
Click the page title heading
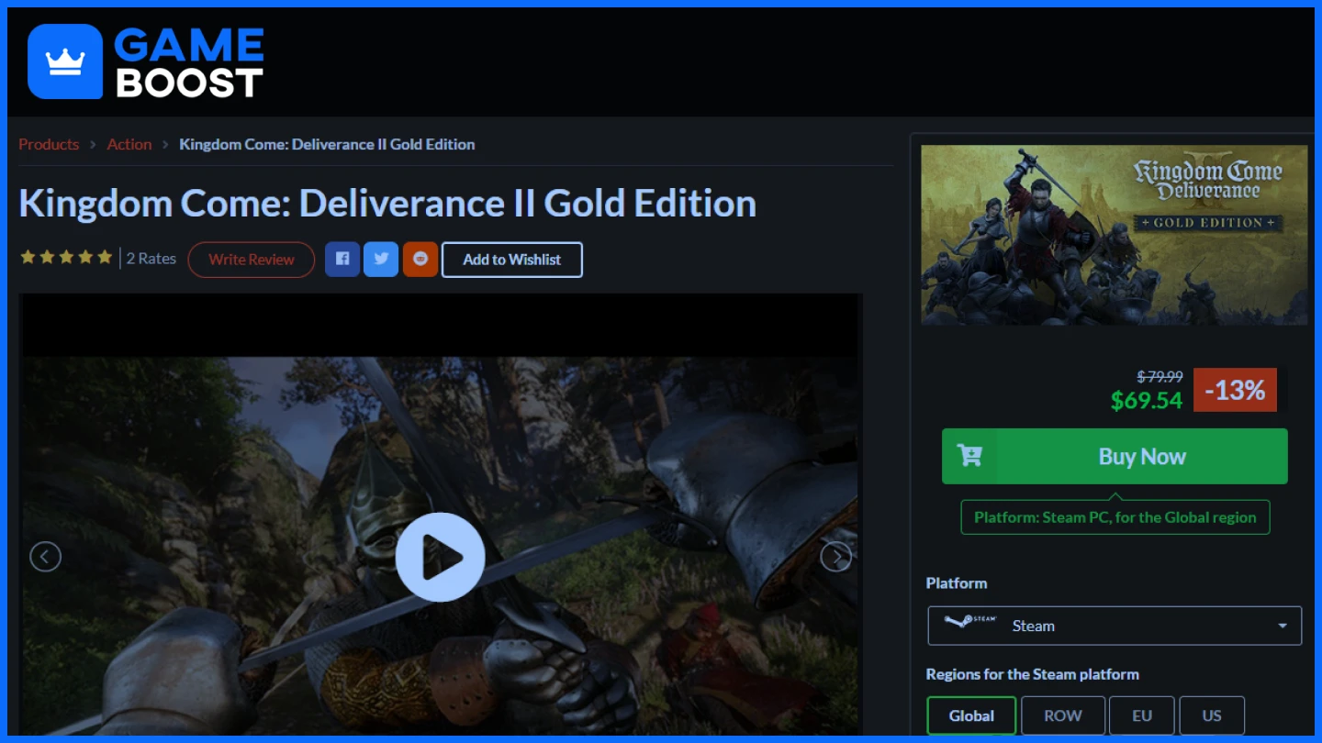point(387,204)
